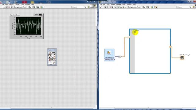Image resolution: width=196 pixels, height=110 pixels.
Task: Close the Tools palette
Action: [55, 50]
